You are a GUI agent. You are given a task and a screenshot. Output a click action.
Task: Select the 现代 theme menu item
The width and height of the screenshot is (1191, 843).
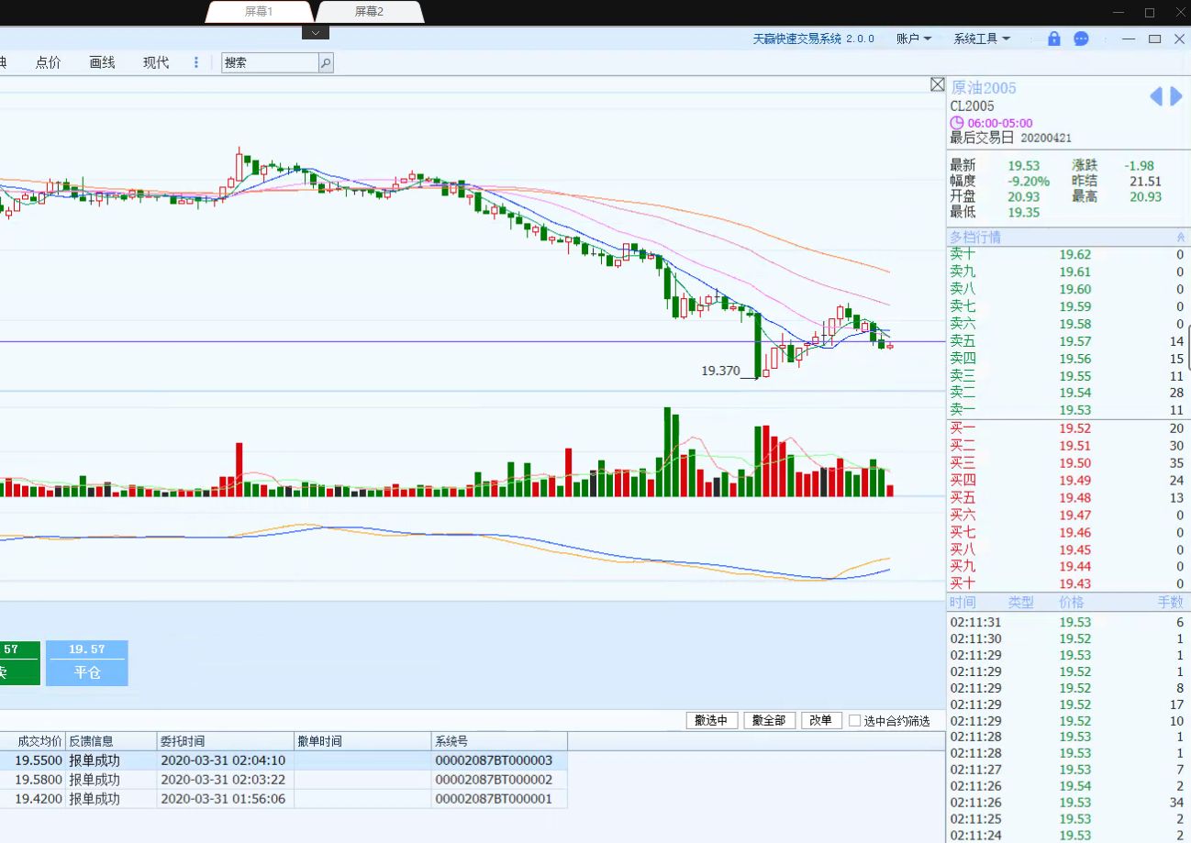(156, 62)
